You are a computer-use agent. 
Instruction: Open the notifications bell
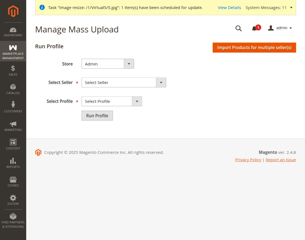click(254, 28)
